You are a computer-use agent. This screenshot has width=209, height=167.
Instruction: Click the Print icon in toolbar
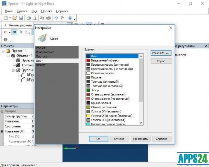coord(28,18)
